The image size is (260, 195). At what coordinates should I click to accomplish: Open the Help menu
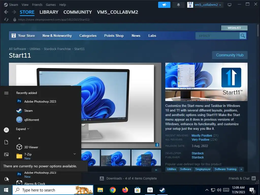(x=62, y=5)
